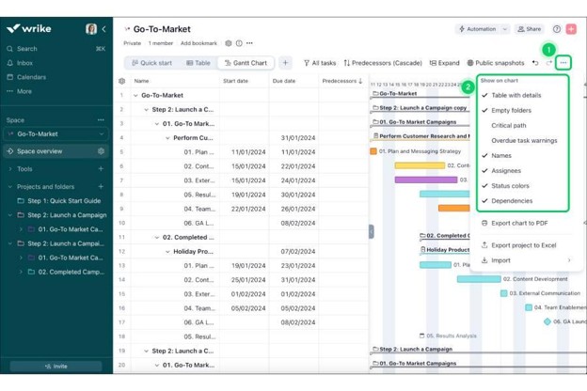Open the Go-To-Market space dropdown
Viewport: 587px width, 391px height.
56,134
